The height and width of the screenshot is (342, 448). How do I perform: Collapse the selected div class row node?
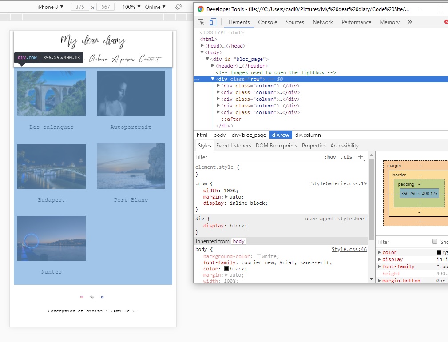coord(213,79)
